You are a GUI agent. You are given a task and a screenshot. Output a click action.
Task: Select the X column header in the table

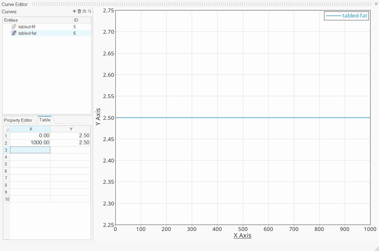[x=30, y=129]
